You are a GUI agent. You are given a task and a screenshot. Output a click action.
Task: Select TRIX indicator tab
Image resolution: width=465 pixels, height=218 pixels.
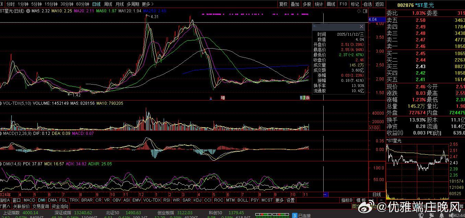[74, 200]
